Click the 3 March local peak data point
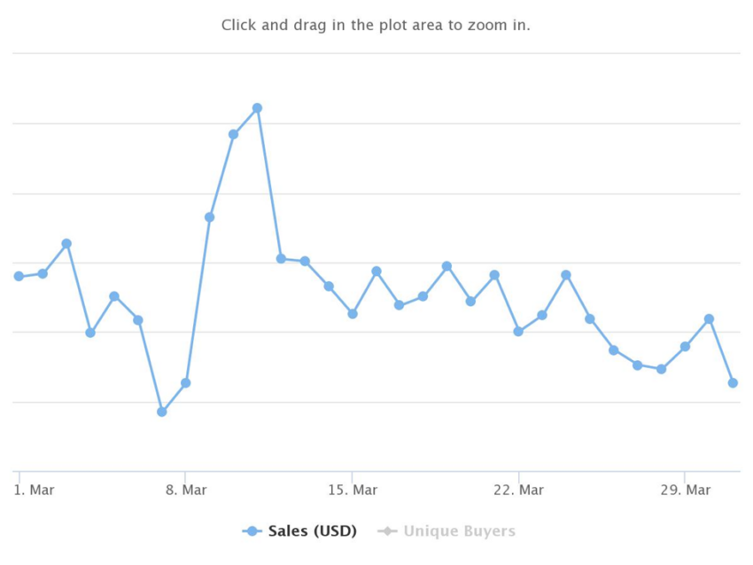 (66, 244)
